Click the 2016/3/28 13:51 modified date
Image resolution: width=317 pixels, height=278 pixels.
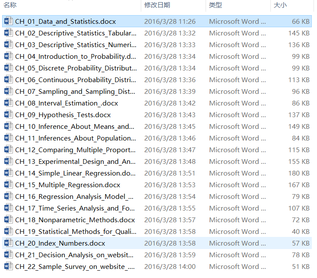[x=170, y=173]
